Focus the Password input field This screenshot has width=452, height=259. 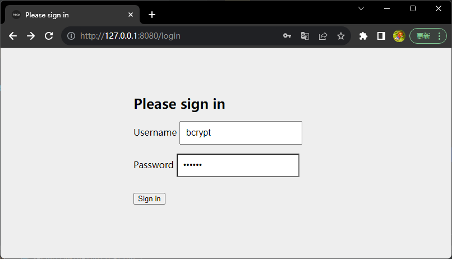point(238,165)
